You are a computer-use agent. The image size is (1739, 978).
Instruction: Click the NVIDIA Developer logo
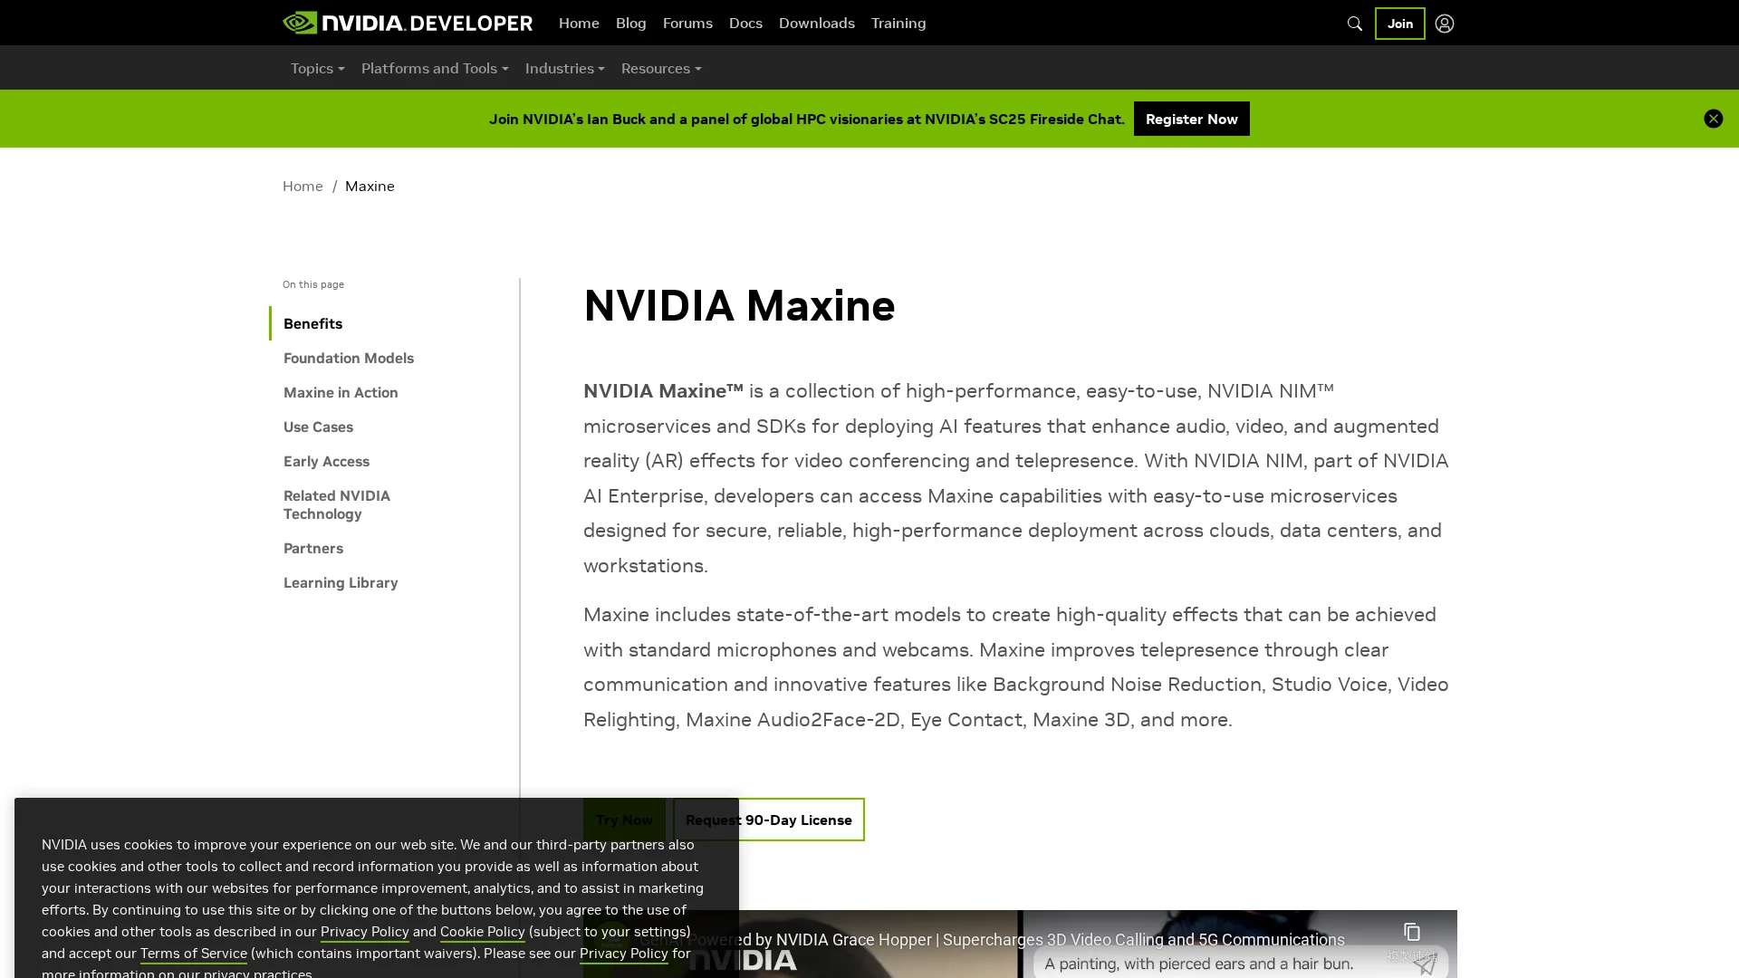[407, 23]
